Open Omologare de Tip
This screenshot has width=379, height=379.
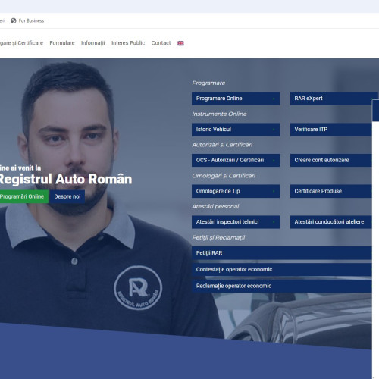(236, 191)
